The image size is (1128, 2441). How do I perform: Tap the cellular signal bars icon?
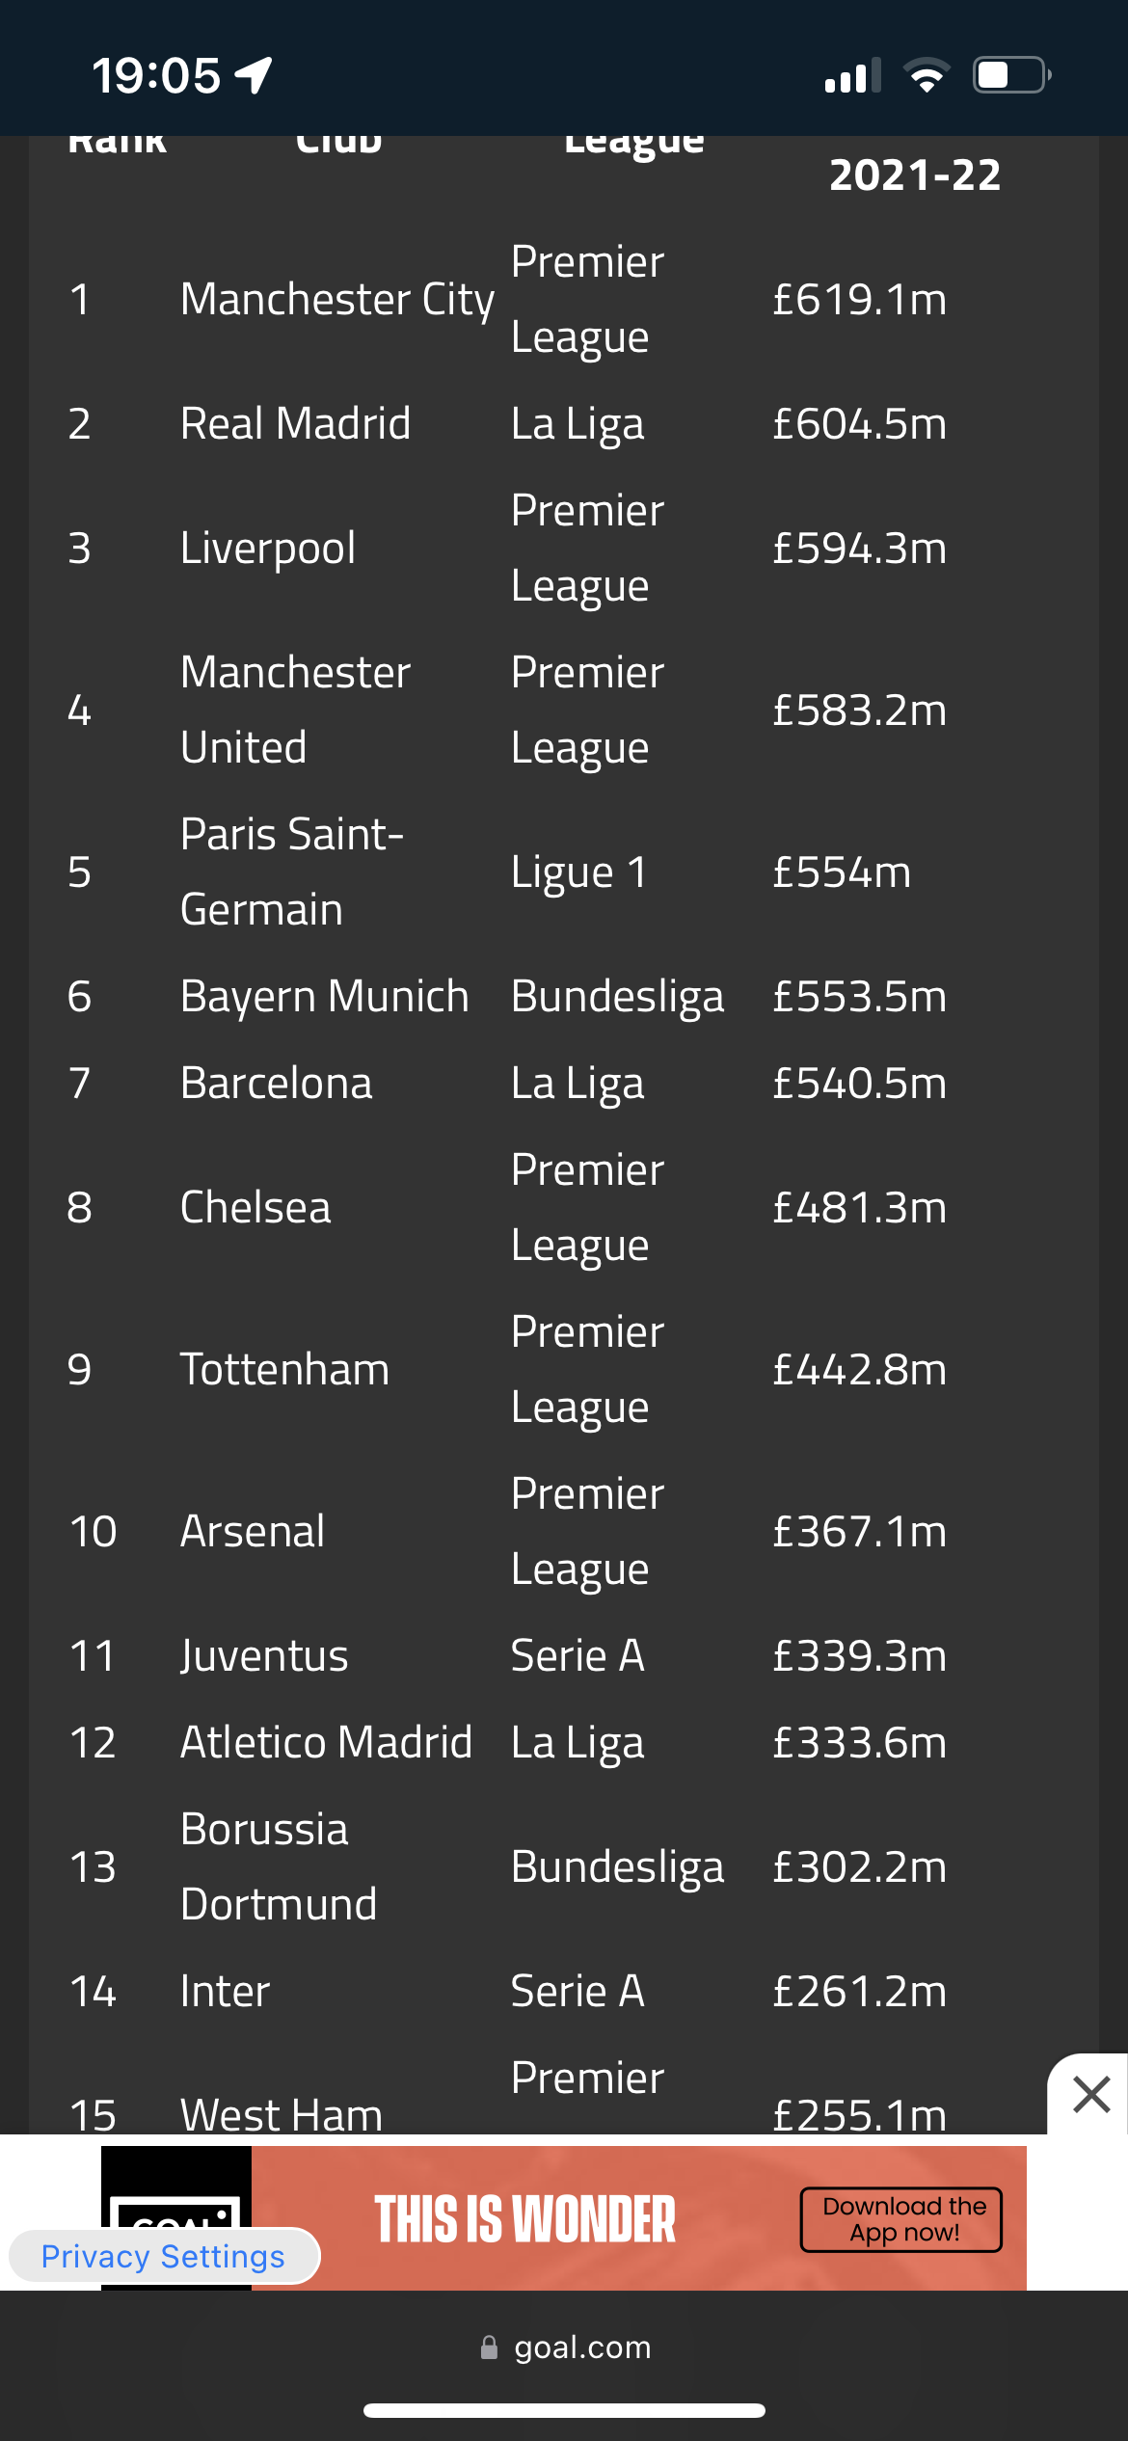[853, 75]
